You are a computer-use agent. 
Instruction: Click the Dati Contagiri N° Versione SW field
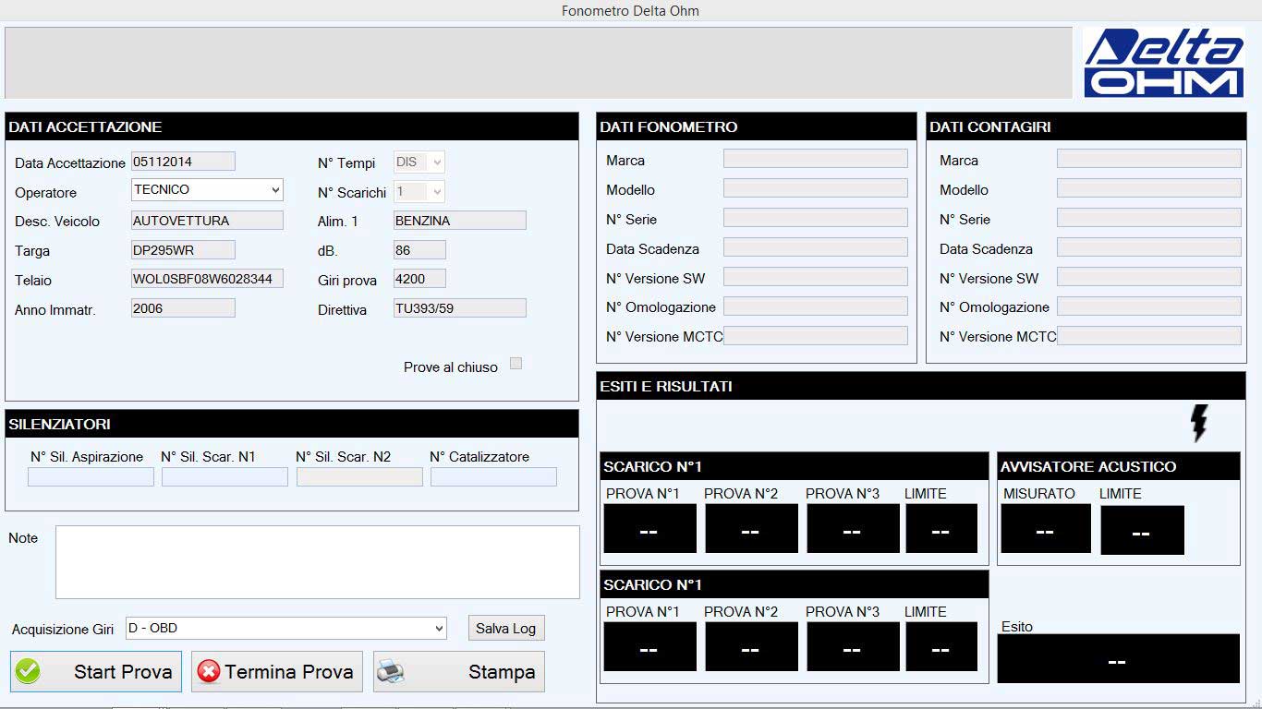pos(1149,277)
